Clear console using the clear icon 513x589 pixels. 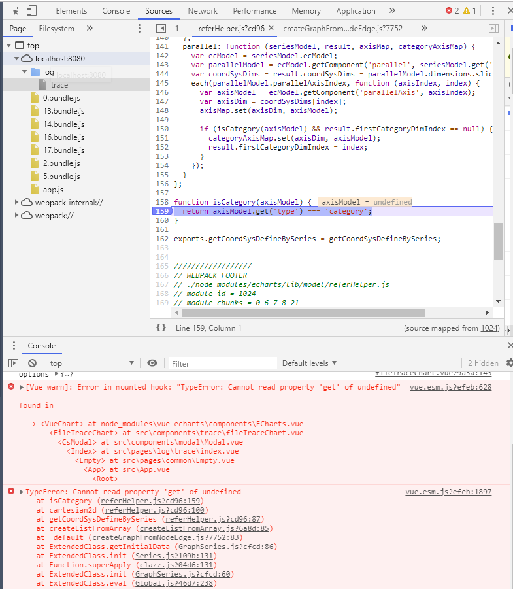coord(32,363)
